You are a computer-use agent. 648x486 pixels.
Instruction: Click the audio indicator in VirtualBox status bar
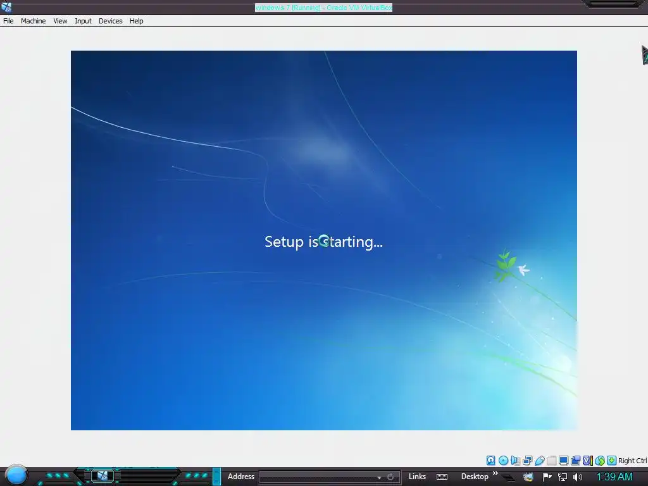click(515, 461)
